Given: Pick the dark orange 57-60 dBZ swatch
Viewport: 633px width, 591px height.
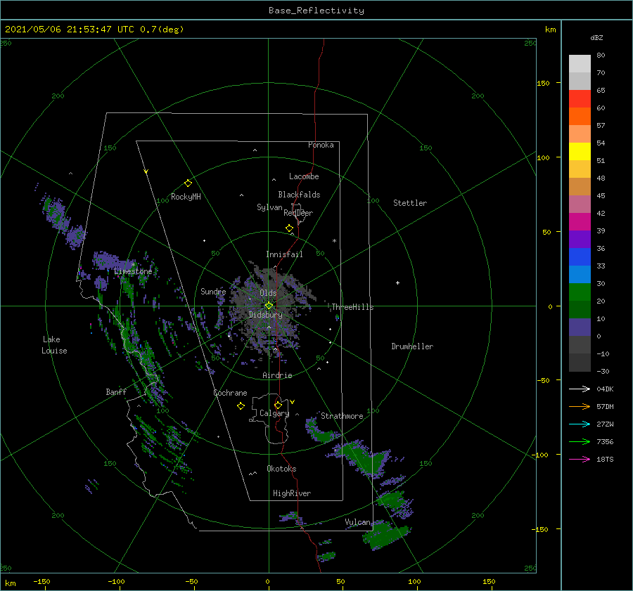Looking at the screenshot, I should [x=580, y=116].
